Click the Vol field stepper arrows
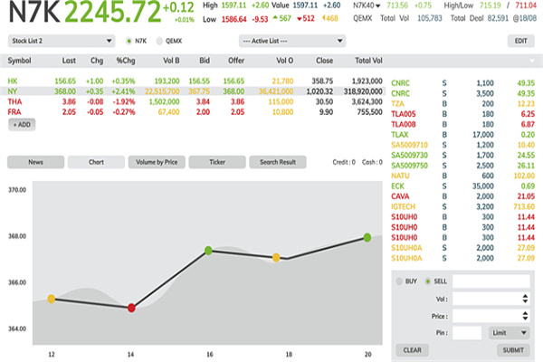 526,298
